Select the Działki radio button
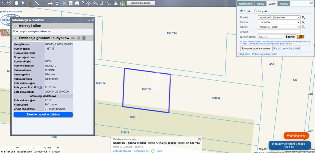This screenshot has width=315, height=153. click(241, 11)
